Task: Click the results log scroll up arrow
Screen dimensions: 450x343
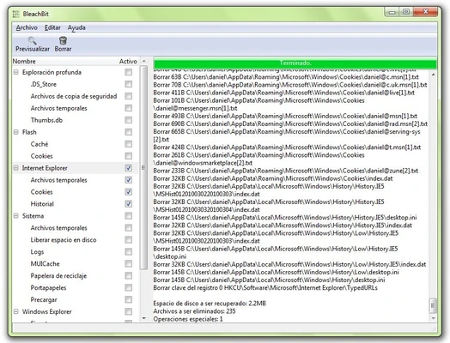Action: (433, 75)
